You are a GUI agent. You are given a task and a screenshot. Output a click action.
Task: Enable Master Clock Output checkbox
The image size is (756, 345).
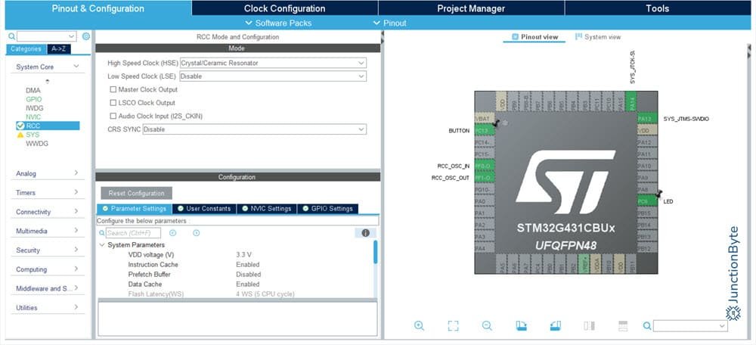[x=113, y=89]
